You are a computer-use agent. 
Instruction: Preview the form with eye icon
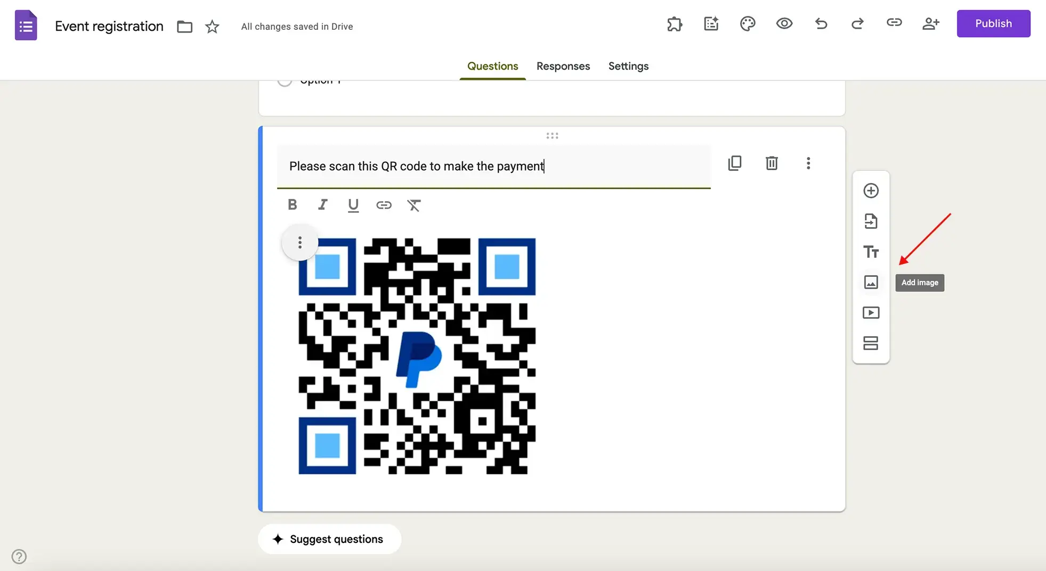tap(784, 23)
